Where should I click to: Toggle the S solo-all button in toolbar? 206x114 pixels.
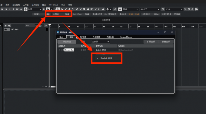pyautogui.click(x=6, y=9)
